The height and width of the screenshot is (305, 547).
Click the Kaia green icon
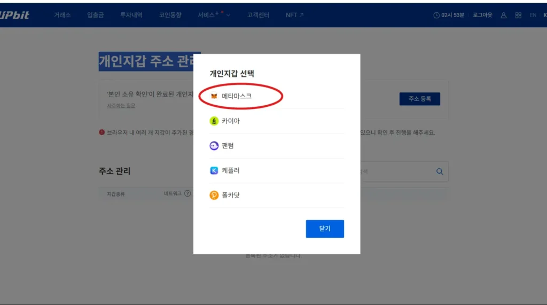point(214,121)
